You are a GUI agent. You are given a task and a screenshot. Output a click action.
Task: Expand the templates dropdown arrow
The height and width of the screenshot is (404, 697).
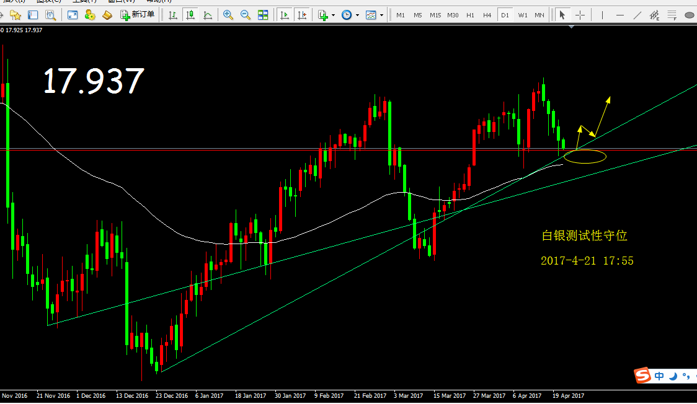(381, 15)
